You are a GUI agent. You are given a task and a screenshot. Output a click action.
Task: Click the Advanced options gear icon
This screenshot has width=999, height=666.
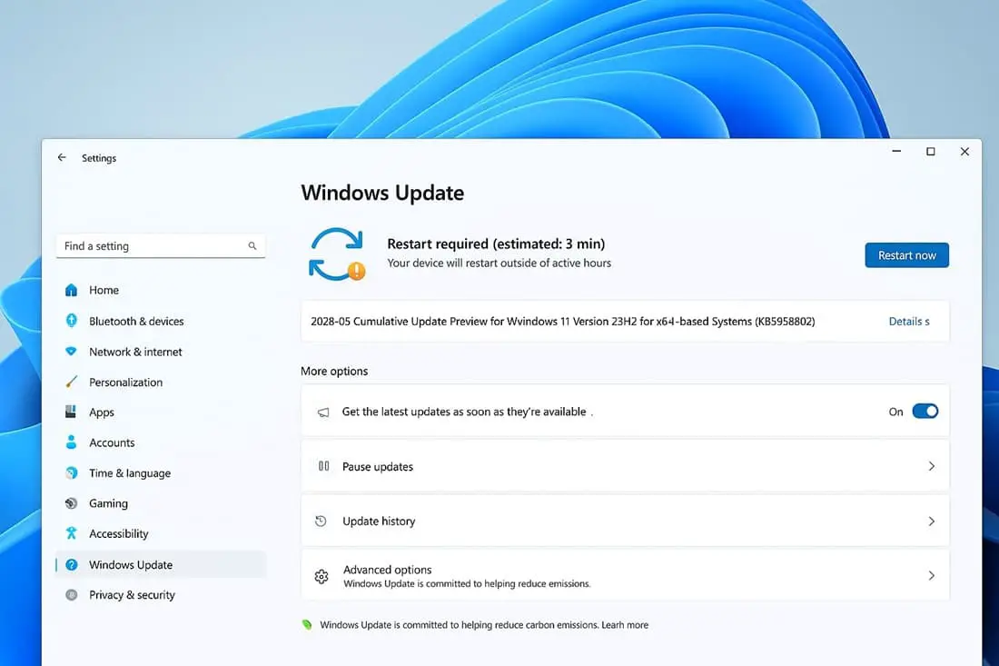pyautogui.click(x=321, y=576)
